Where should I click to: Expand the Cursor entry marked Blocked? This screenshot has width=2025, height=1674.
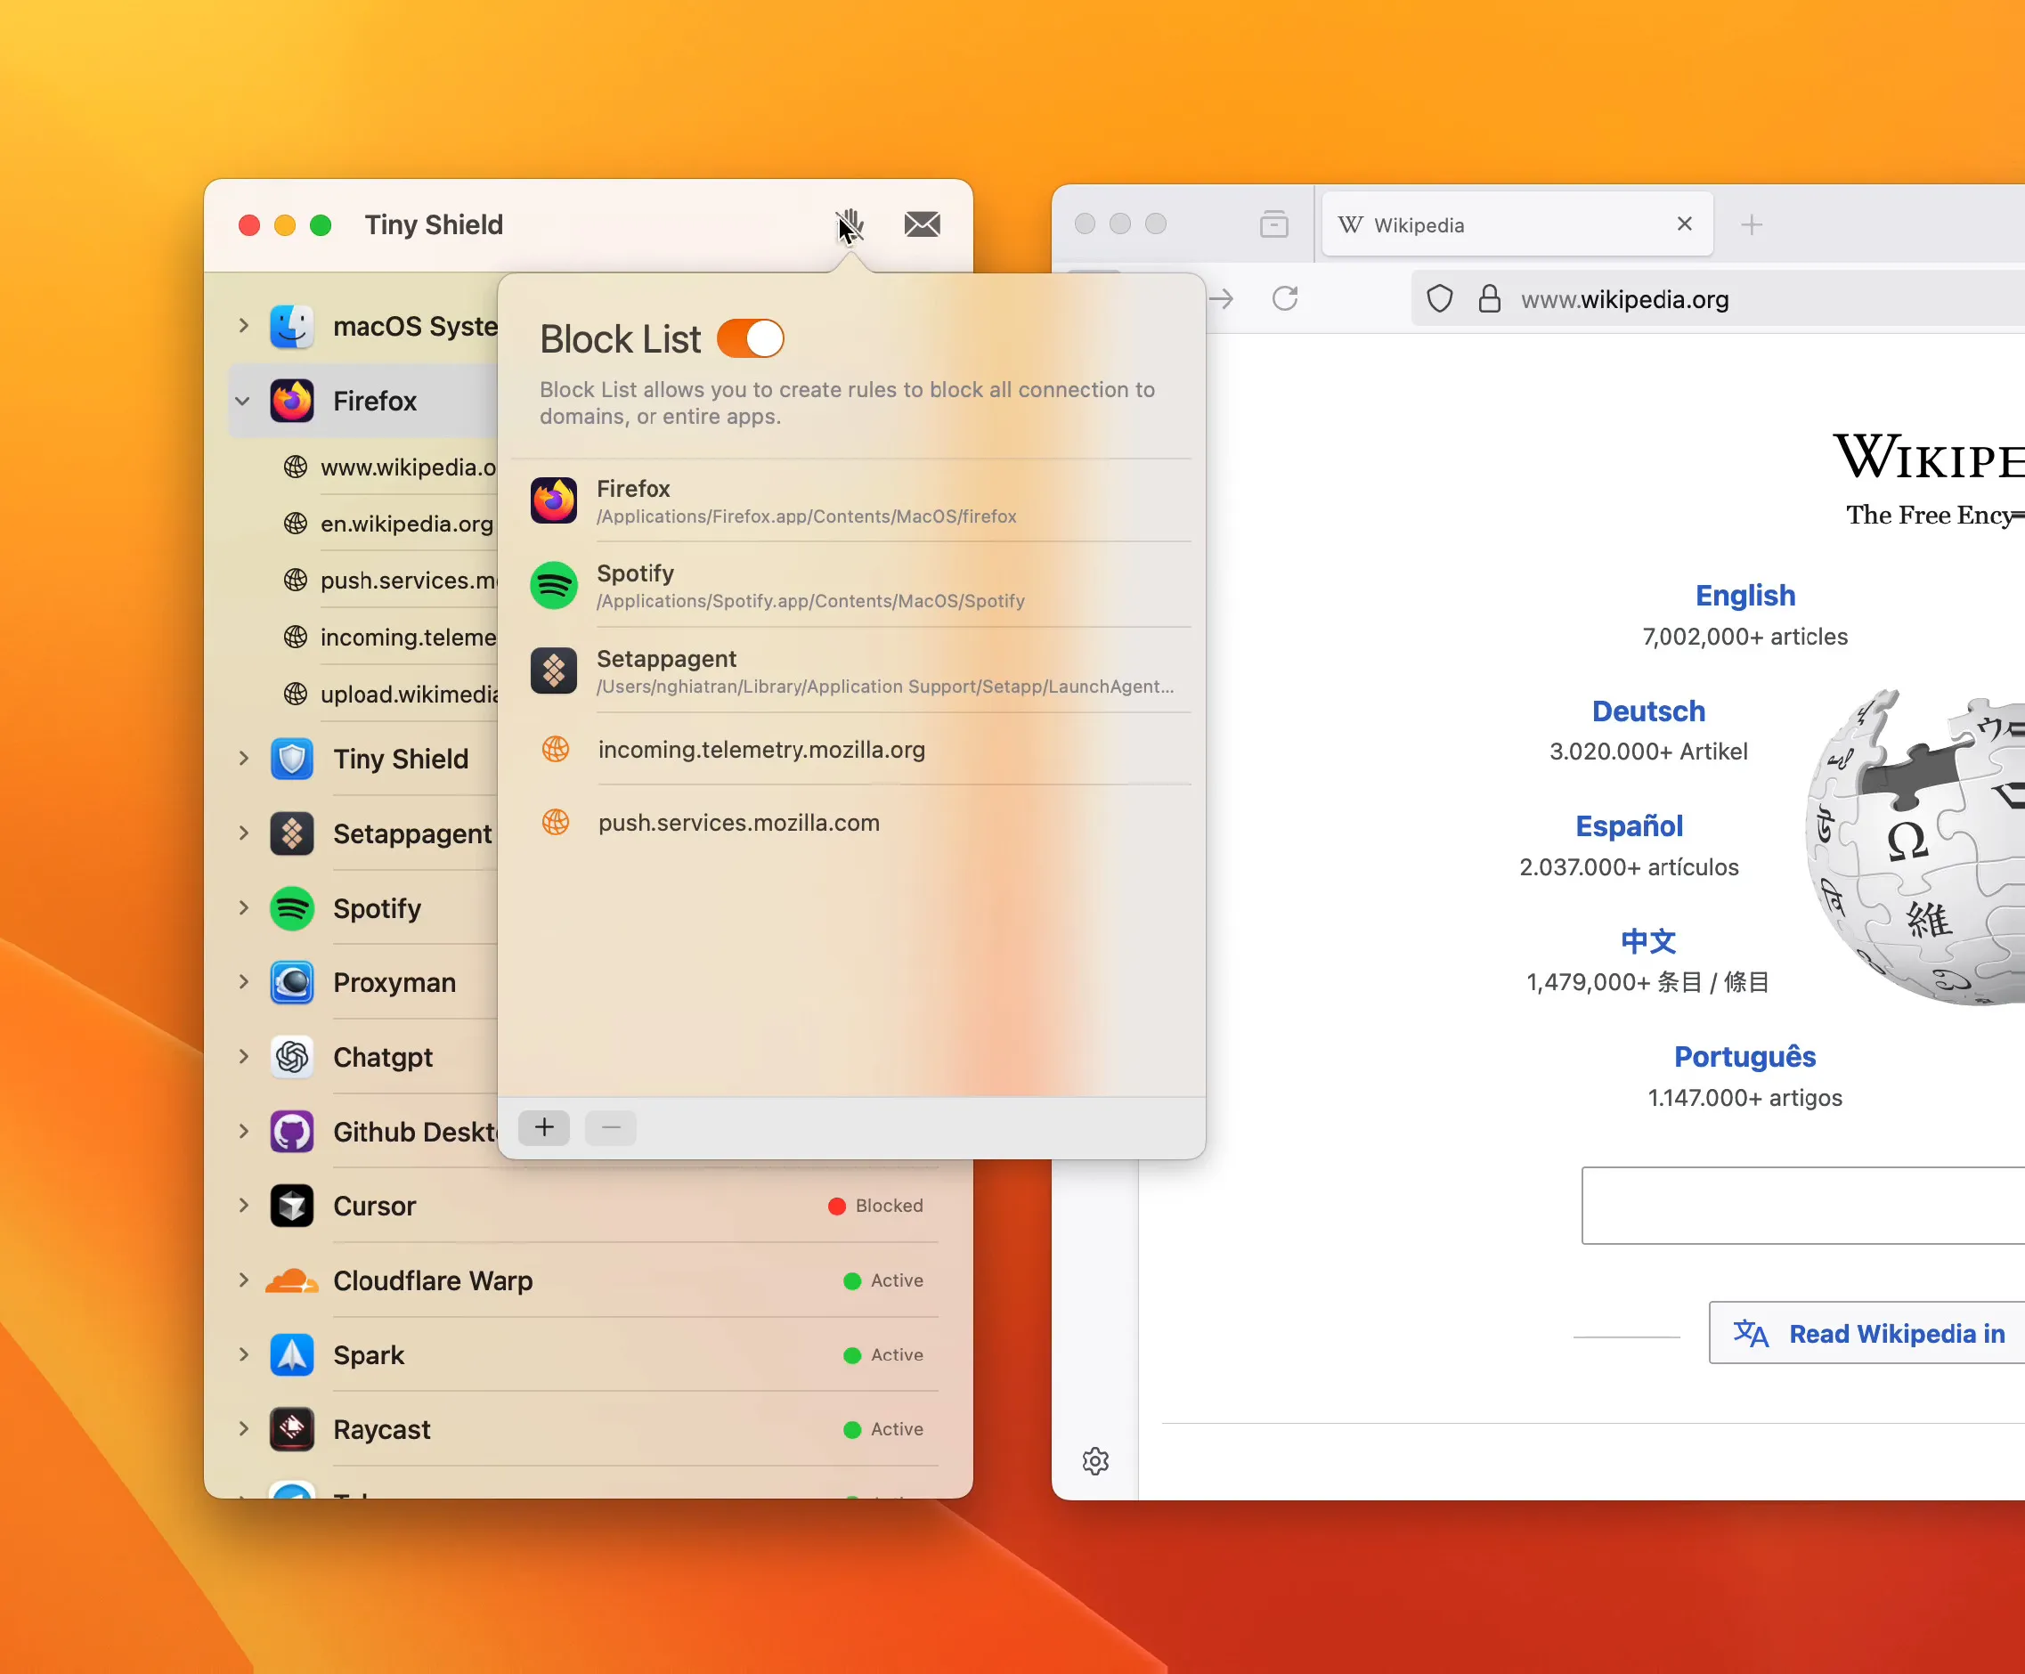coord(242,1207)
